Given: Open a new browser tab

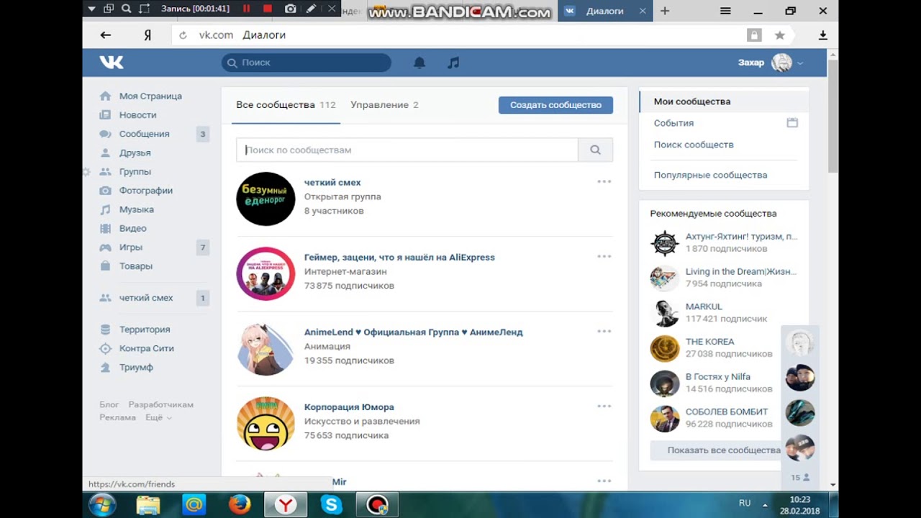Looking at the screenshot, I should (x=665, y=11).
